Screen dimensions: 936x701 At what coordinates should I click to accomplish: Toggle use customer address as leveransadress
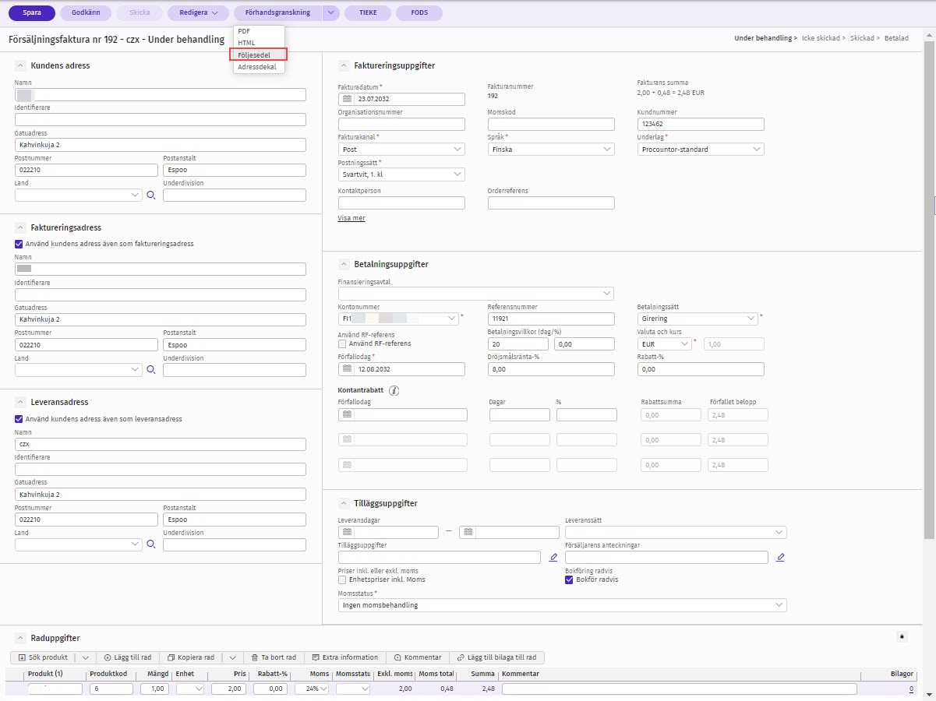(19, 419)
